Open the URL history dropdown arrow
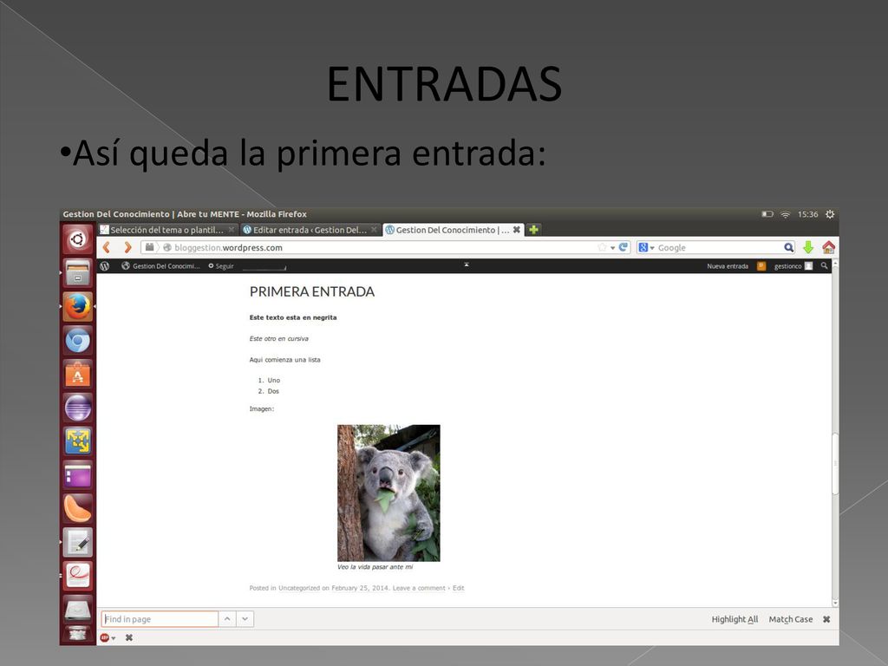 pos(613,248)
